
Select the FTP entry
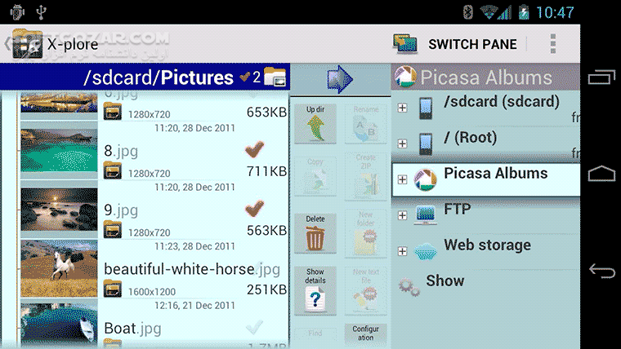tap(486, 215)
